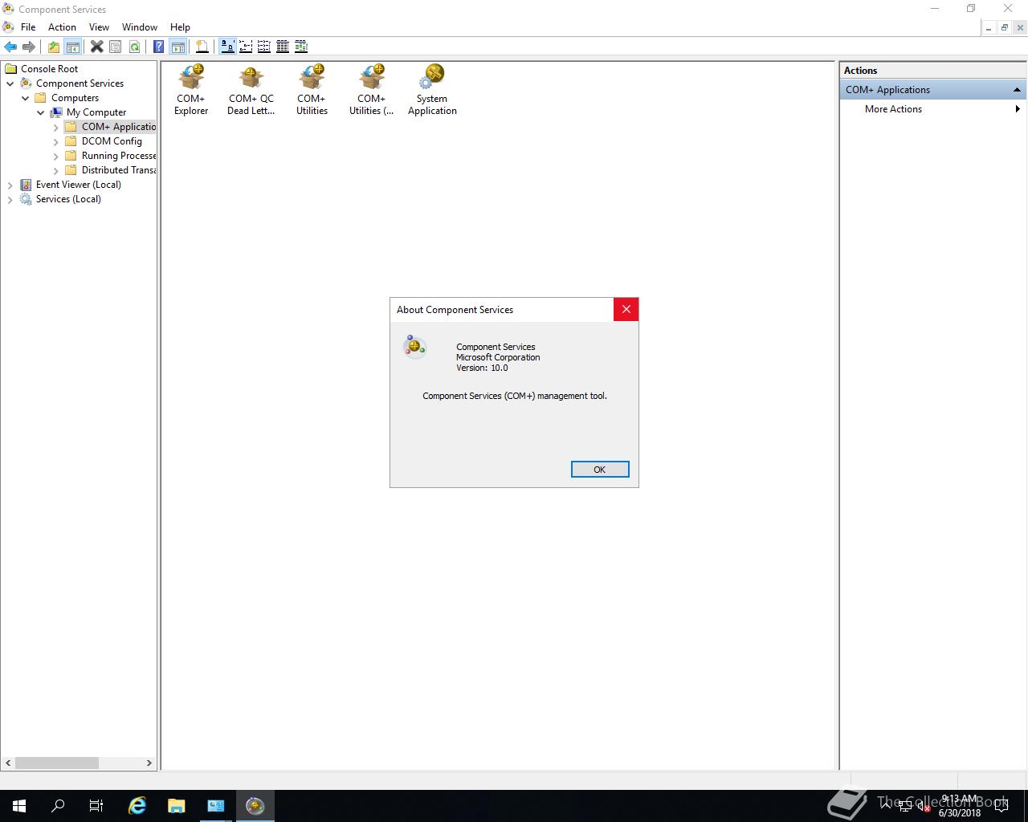Open Server Manager from the taskbar
The width and height of the screenshot is (1028, 822).
point(215,806)
